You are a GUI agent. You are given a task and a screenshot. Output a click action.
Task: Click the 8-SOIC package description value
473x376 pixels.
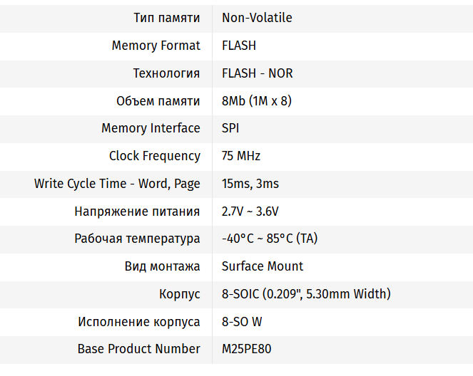pos(306,294)
